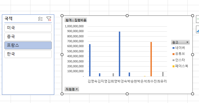
Task: Select the gray bar for 최유리
Action: pos(163,74)
